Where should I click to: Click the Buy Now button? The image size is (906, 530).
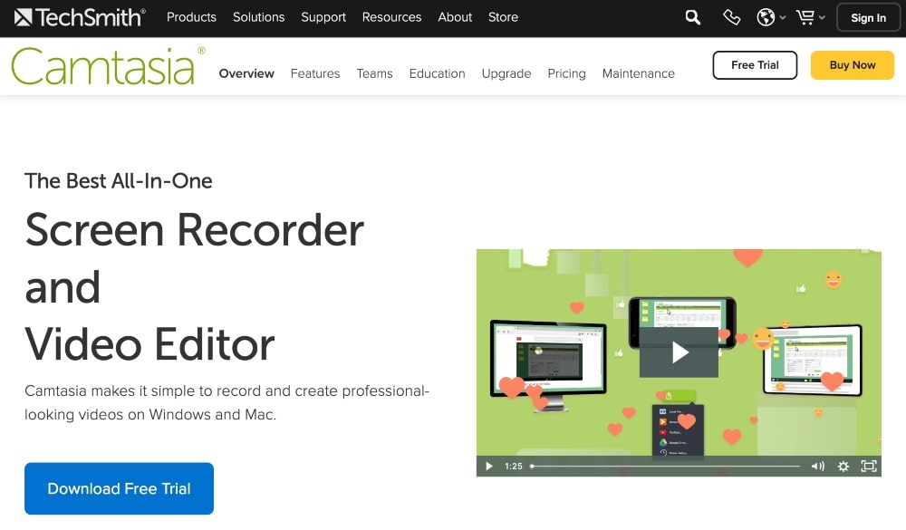tap(851, 65)
